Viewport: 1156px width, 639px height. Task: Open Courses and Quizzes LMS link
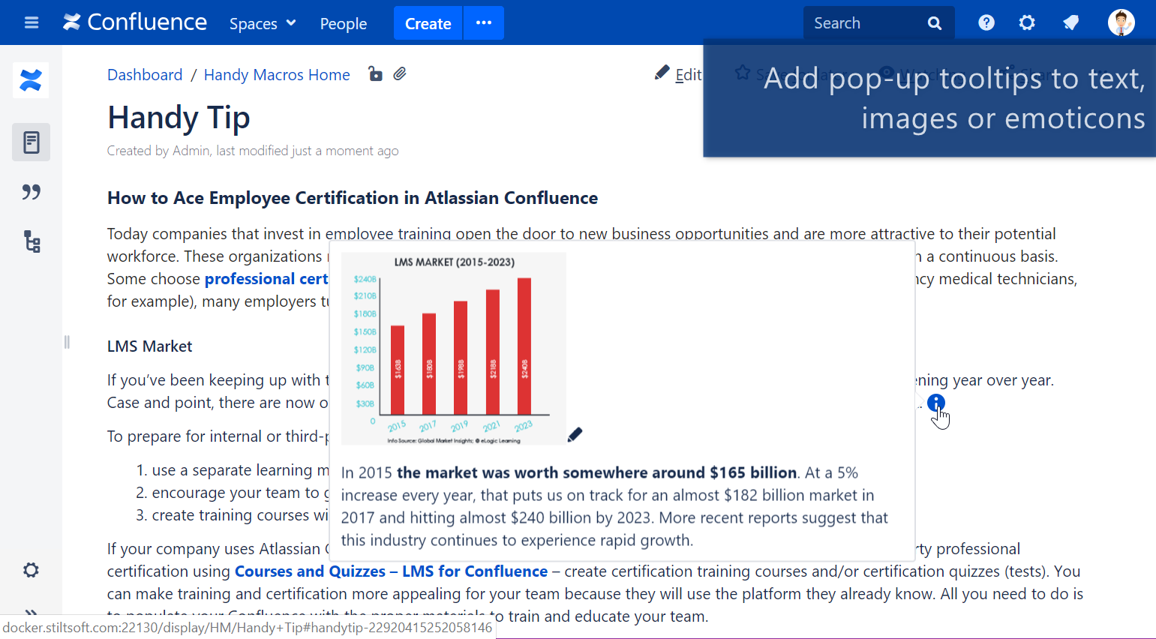[391, 571]
